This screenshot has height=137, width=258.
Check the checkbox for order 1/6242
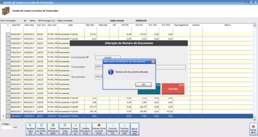[8, 112]
